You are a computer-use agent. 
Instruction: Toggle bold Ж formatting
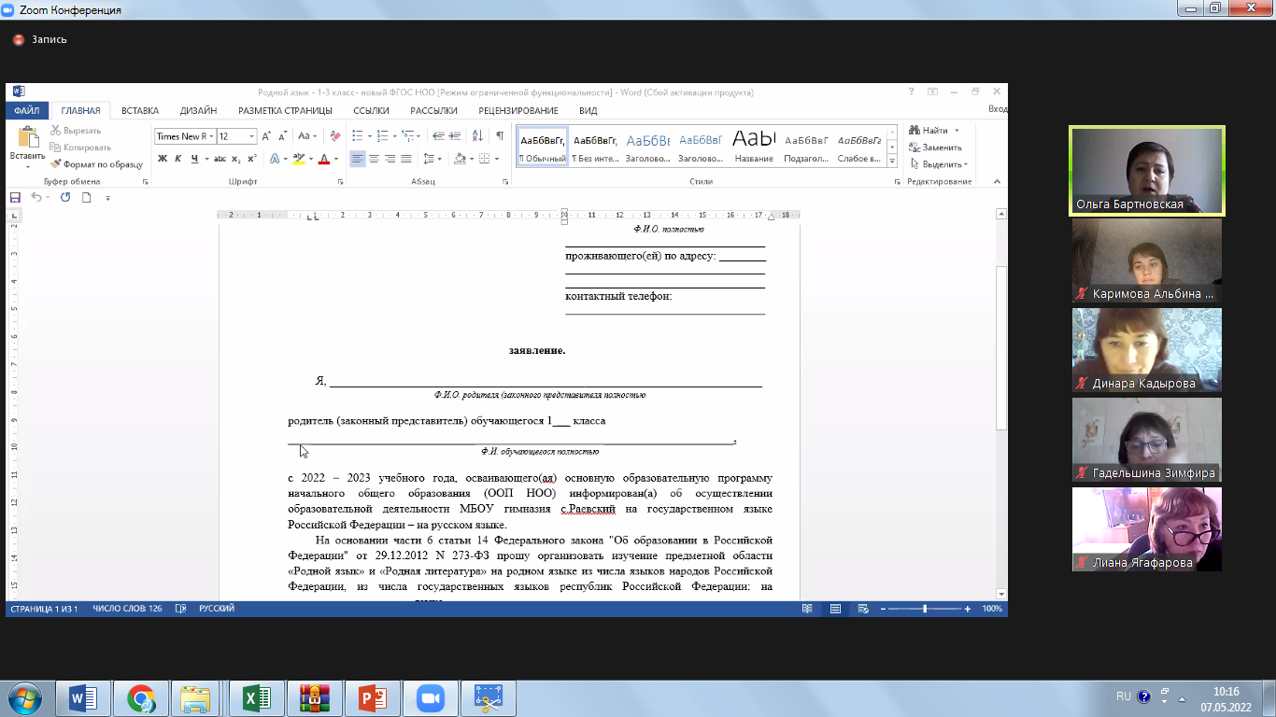163,159
